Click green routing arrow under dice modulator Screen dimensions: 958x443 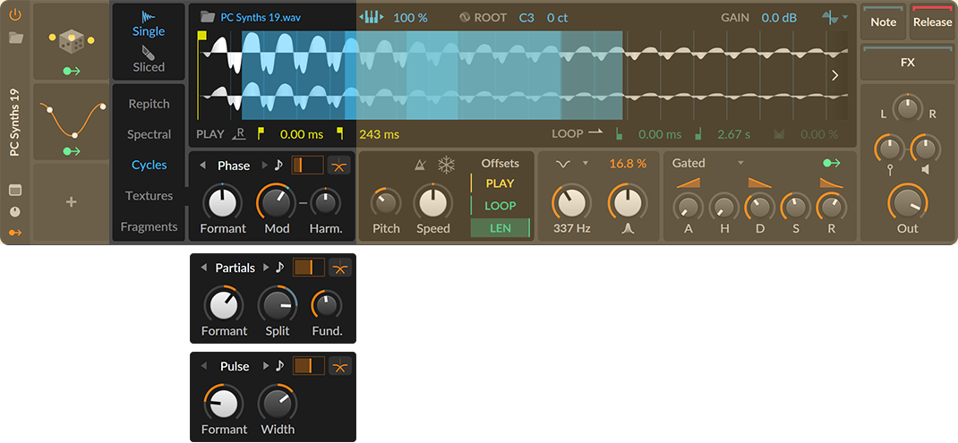point(72,72)
